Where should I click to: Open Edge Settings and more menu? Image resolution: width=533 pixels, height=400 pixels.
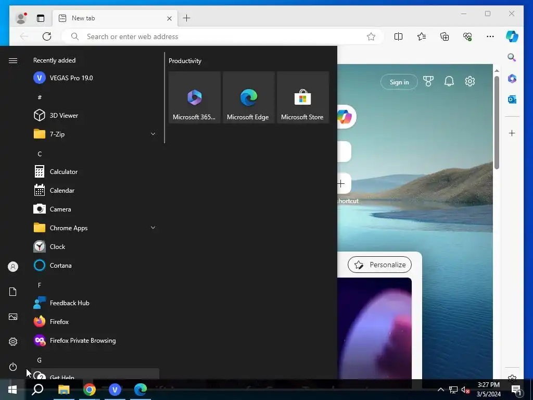pos(490,36)
